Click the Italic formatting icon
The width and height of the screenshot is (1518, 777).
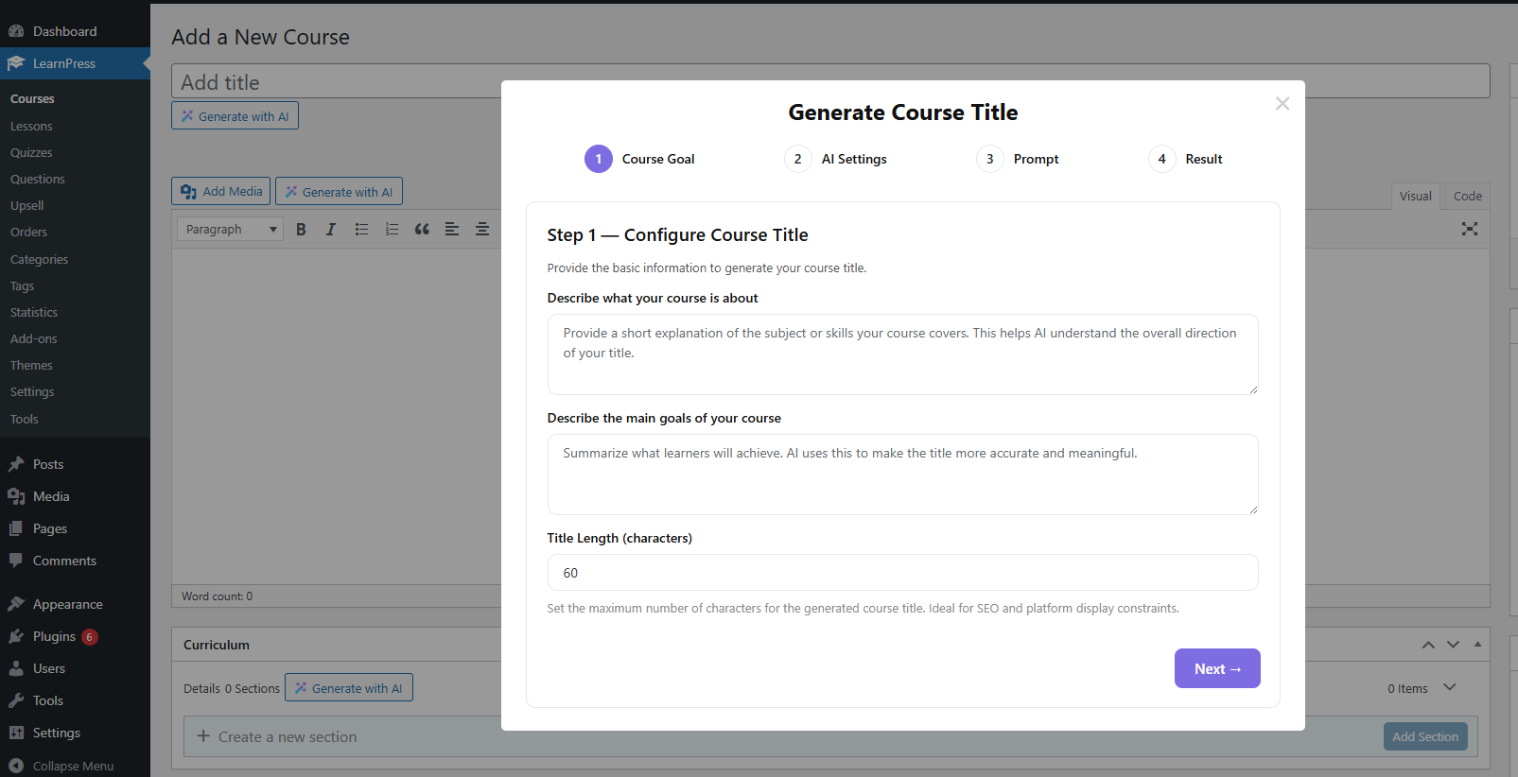click(x=331, y=230)
